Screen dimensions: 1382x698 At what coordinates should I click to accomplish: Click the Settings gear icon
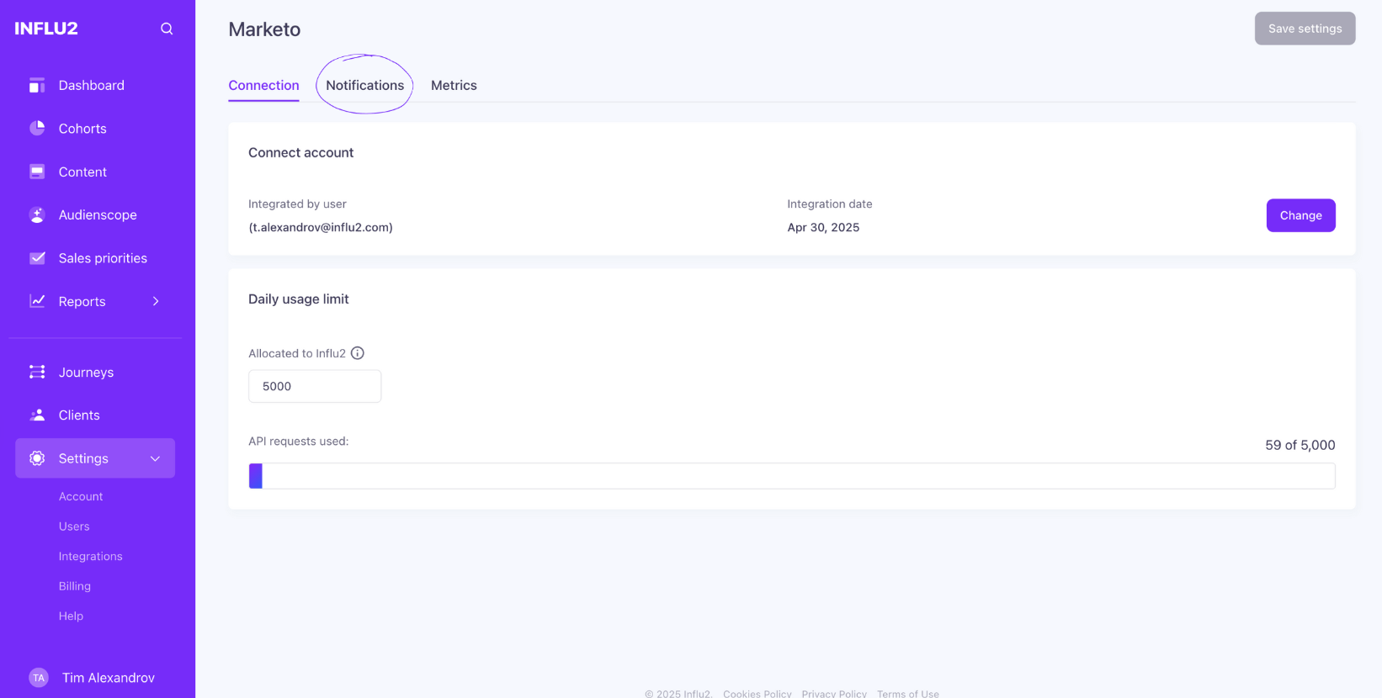(x=37, y=458)
